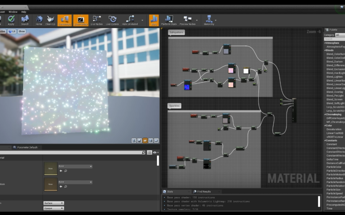Set preview mesh to cube
This screenshot has width=345, height=215.
click(151, 140)
